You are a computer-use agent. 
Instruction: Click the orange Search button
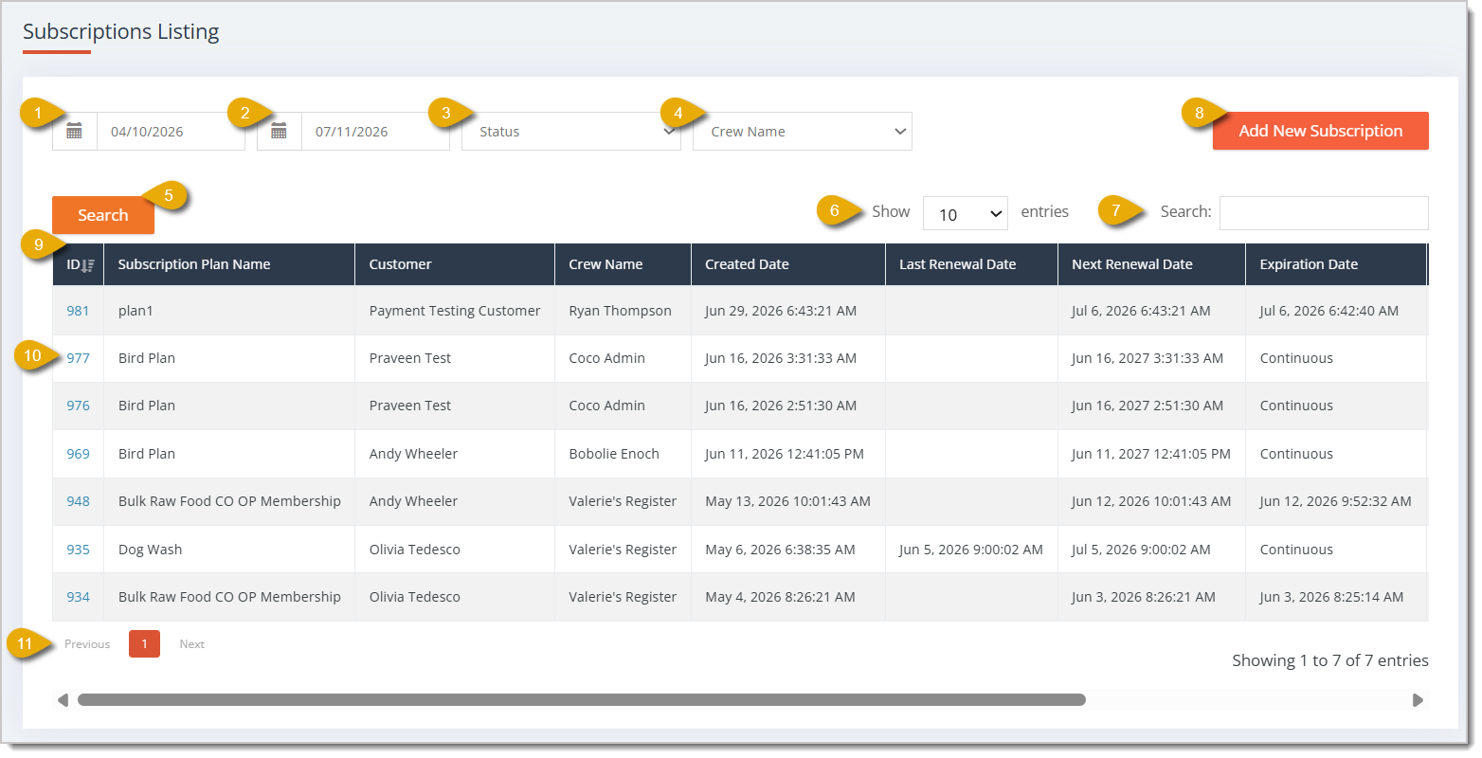tap(103, 215)
